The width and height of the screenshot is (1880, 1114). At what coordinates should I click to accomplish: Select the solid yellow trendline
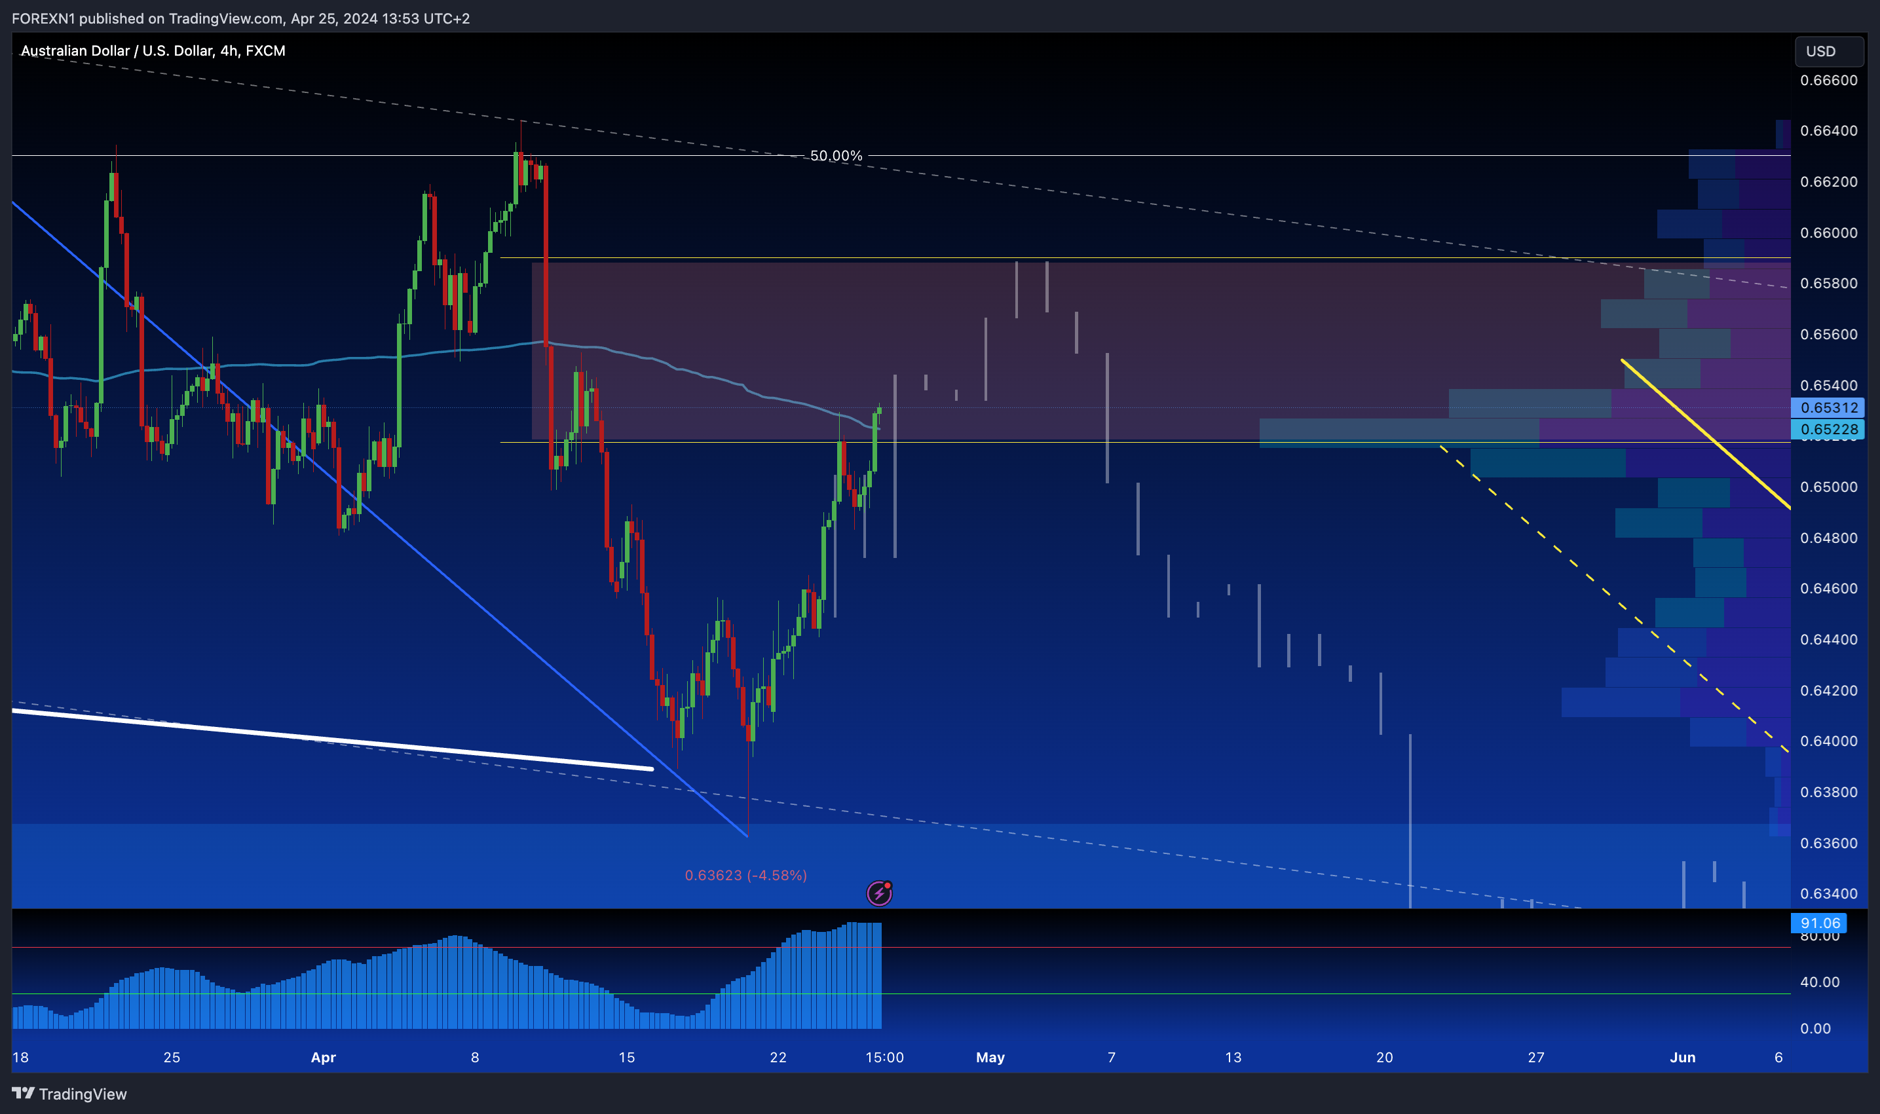coord(1706,434)
